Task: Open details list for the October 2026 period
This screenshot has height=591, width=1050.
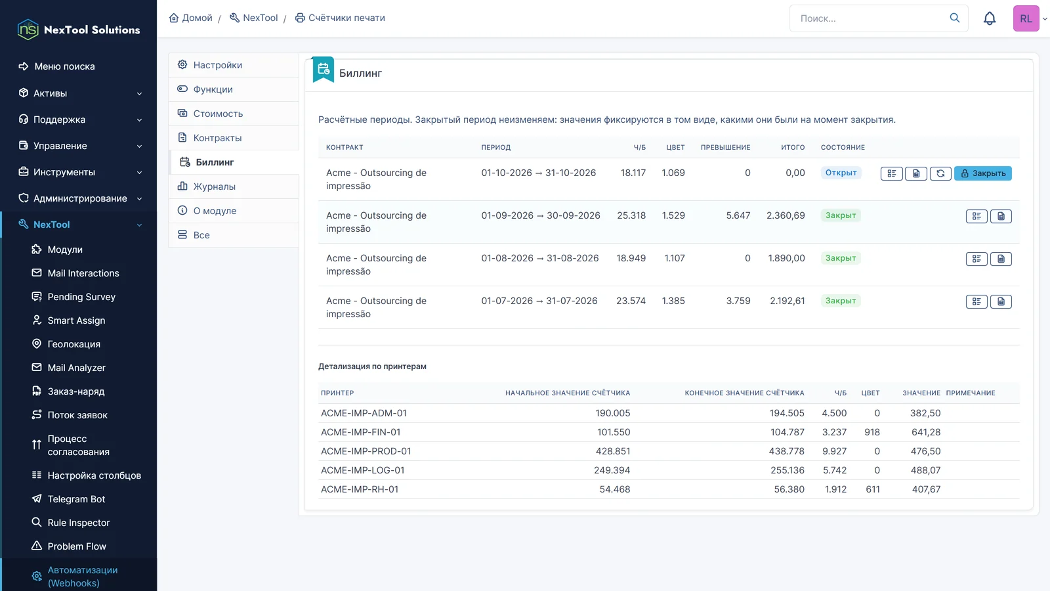Action: pos(891,173)
